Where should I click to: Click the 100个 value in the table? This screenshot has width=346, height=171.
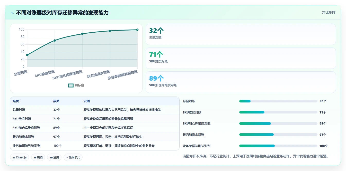57,146
